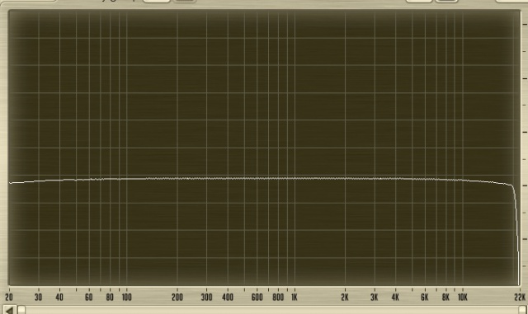Viewport: 528px width, 314px height.
Task: Click the 60 frequency axis label
Action: (x=88, y=298)
